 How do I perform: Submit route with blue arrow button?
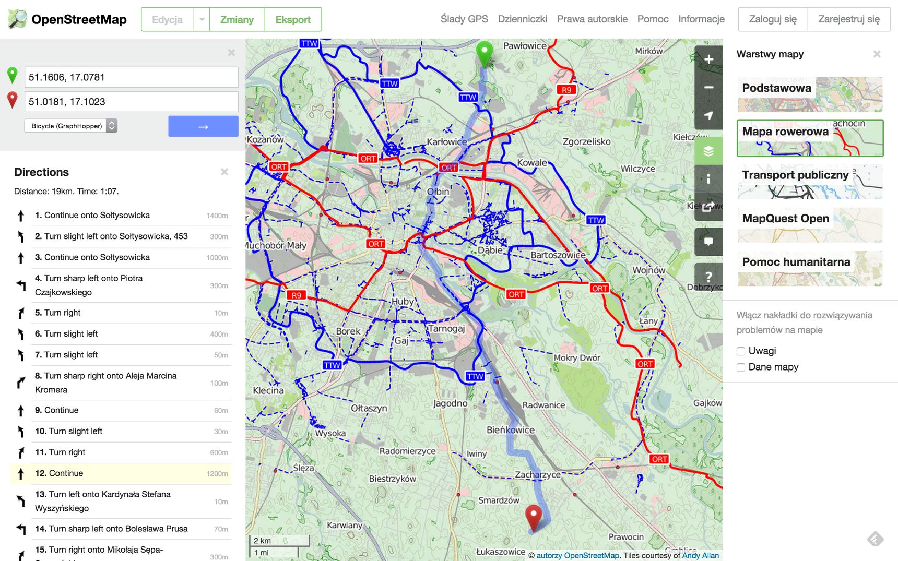(203, 126)
